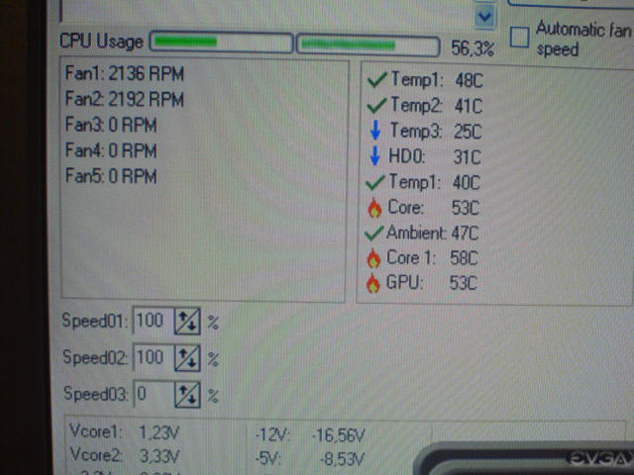
Task: Click the Core: 53C reading
Action: (434, 208)
